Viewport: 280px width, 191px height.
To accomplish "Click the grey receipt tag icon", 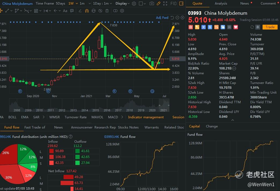I will point(229,27).
